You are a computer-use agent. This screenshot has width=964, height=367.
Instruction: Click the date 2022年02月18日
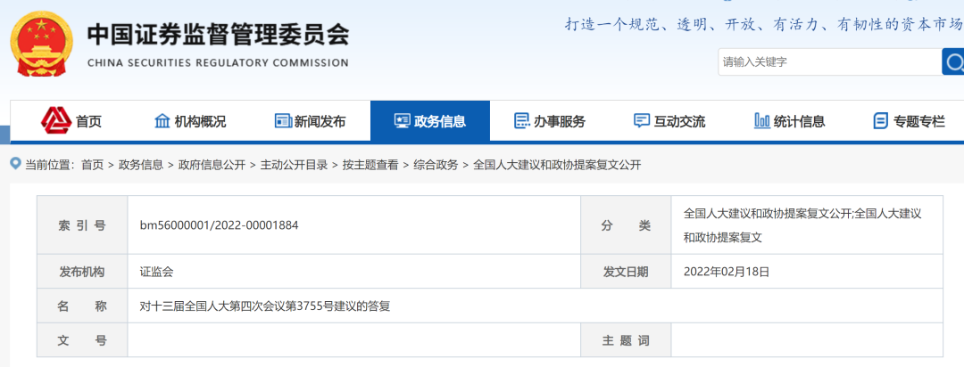[726, 272]
